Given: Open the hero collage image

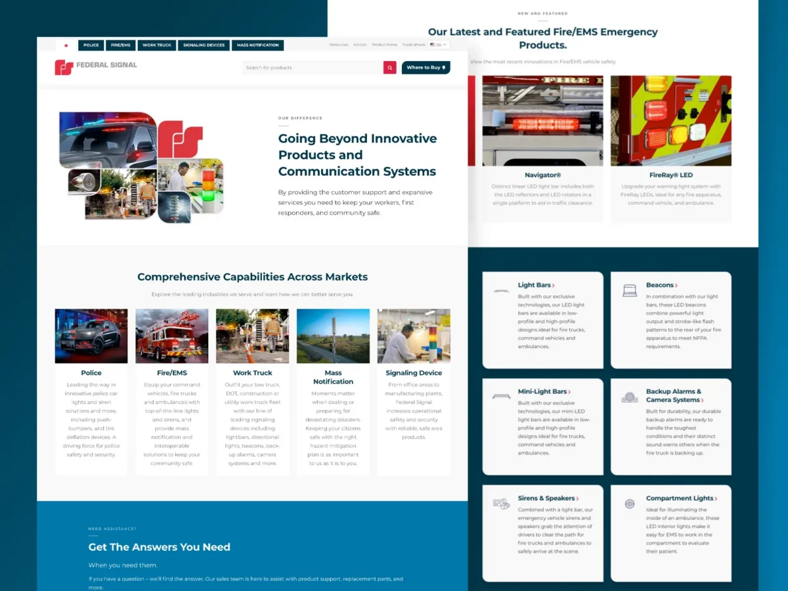Looking at the screenshot, I should tap(141, 167).
